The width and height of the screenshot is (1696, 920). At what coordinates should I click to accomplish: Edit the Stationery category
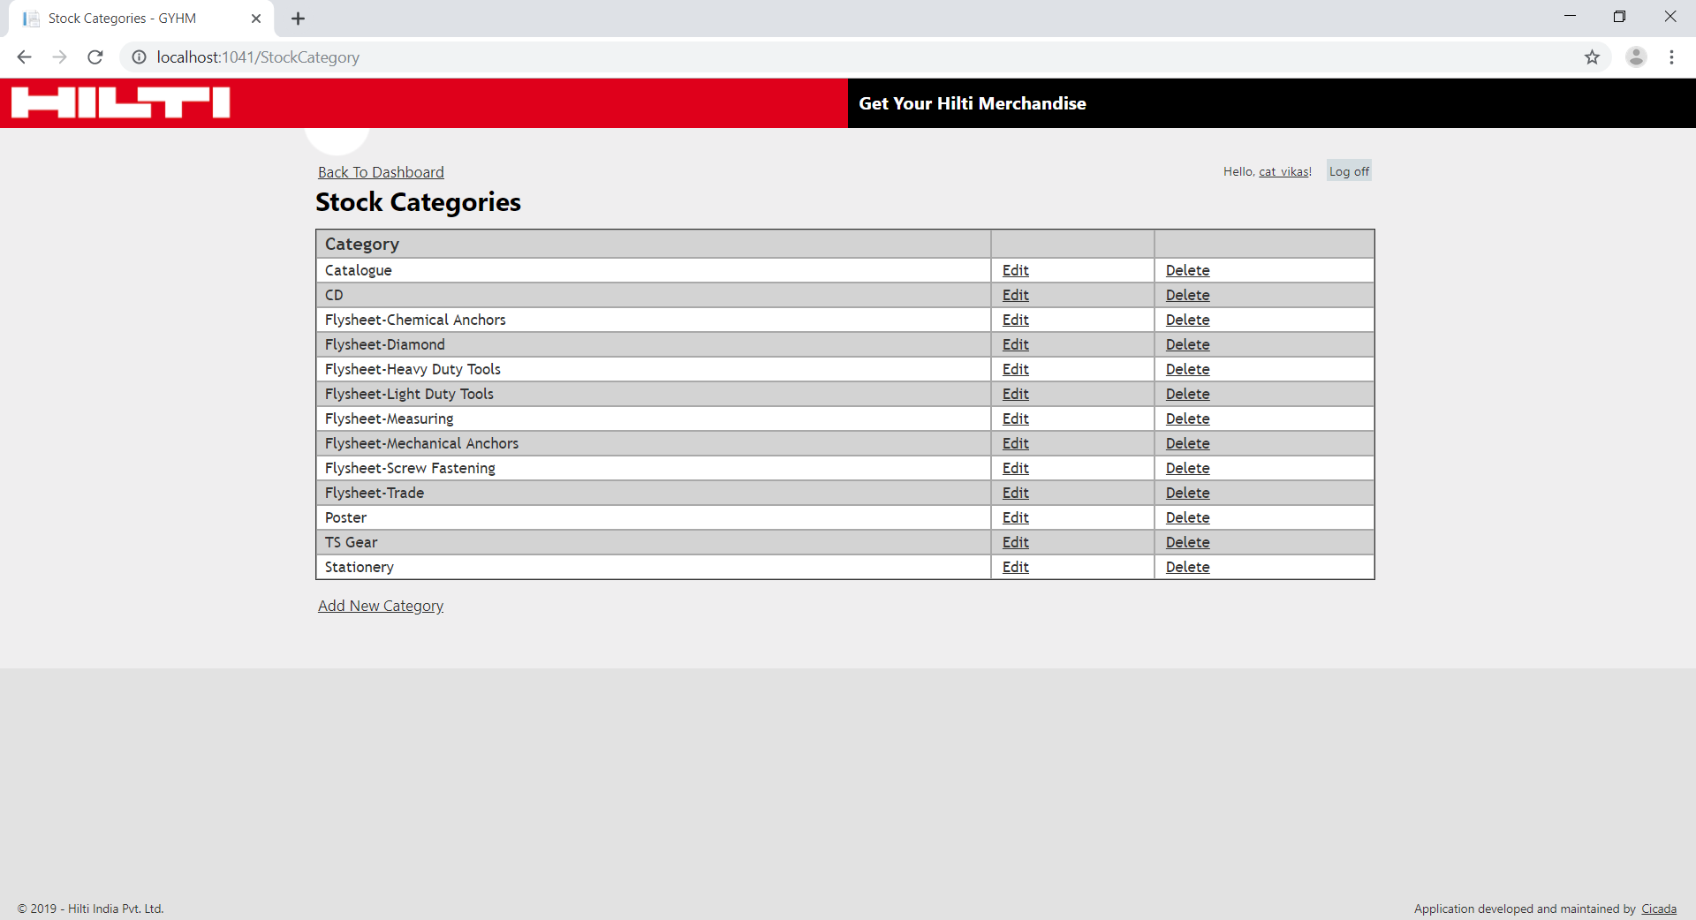(x=1016, y=567)
